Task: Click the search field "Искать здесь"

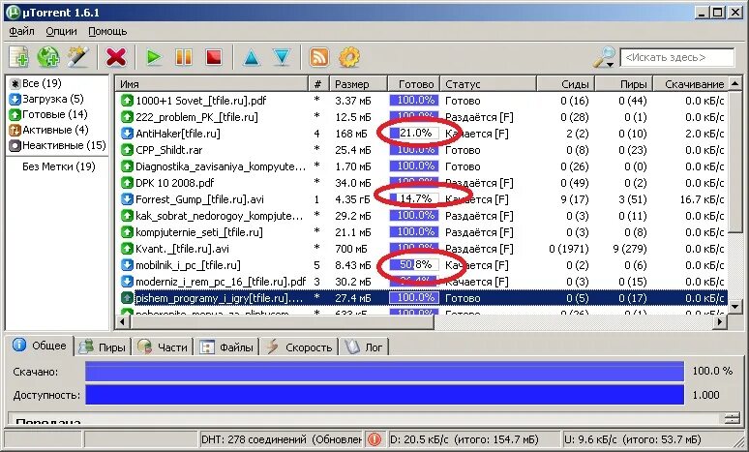Action: point(676,57)
